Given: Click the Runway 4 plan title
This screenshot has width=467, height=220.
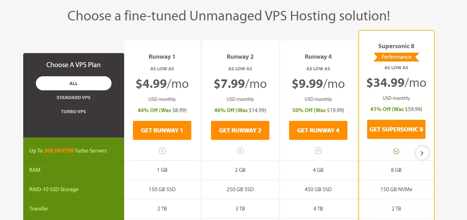Looking at the screenshot, I should (318, 57).
